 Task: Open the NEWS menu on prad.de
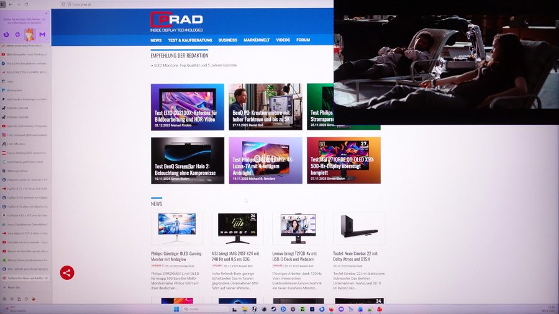coord(156,40)
